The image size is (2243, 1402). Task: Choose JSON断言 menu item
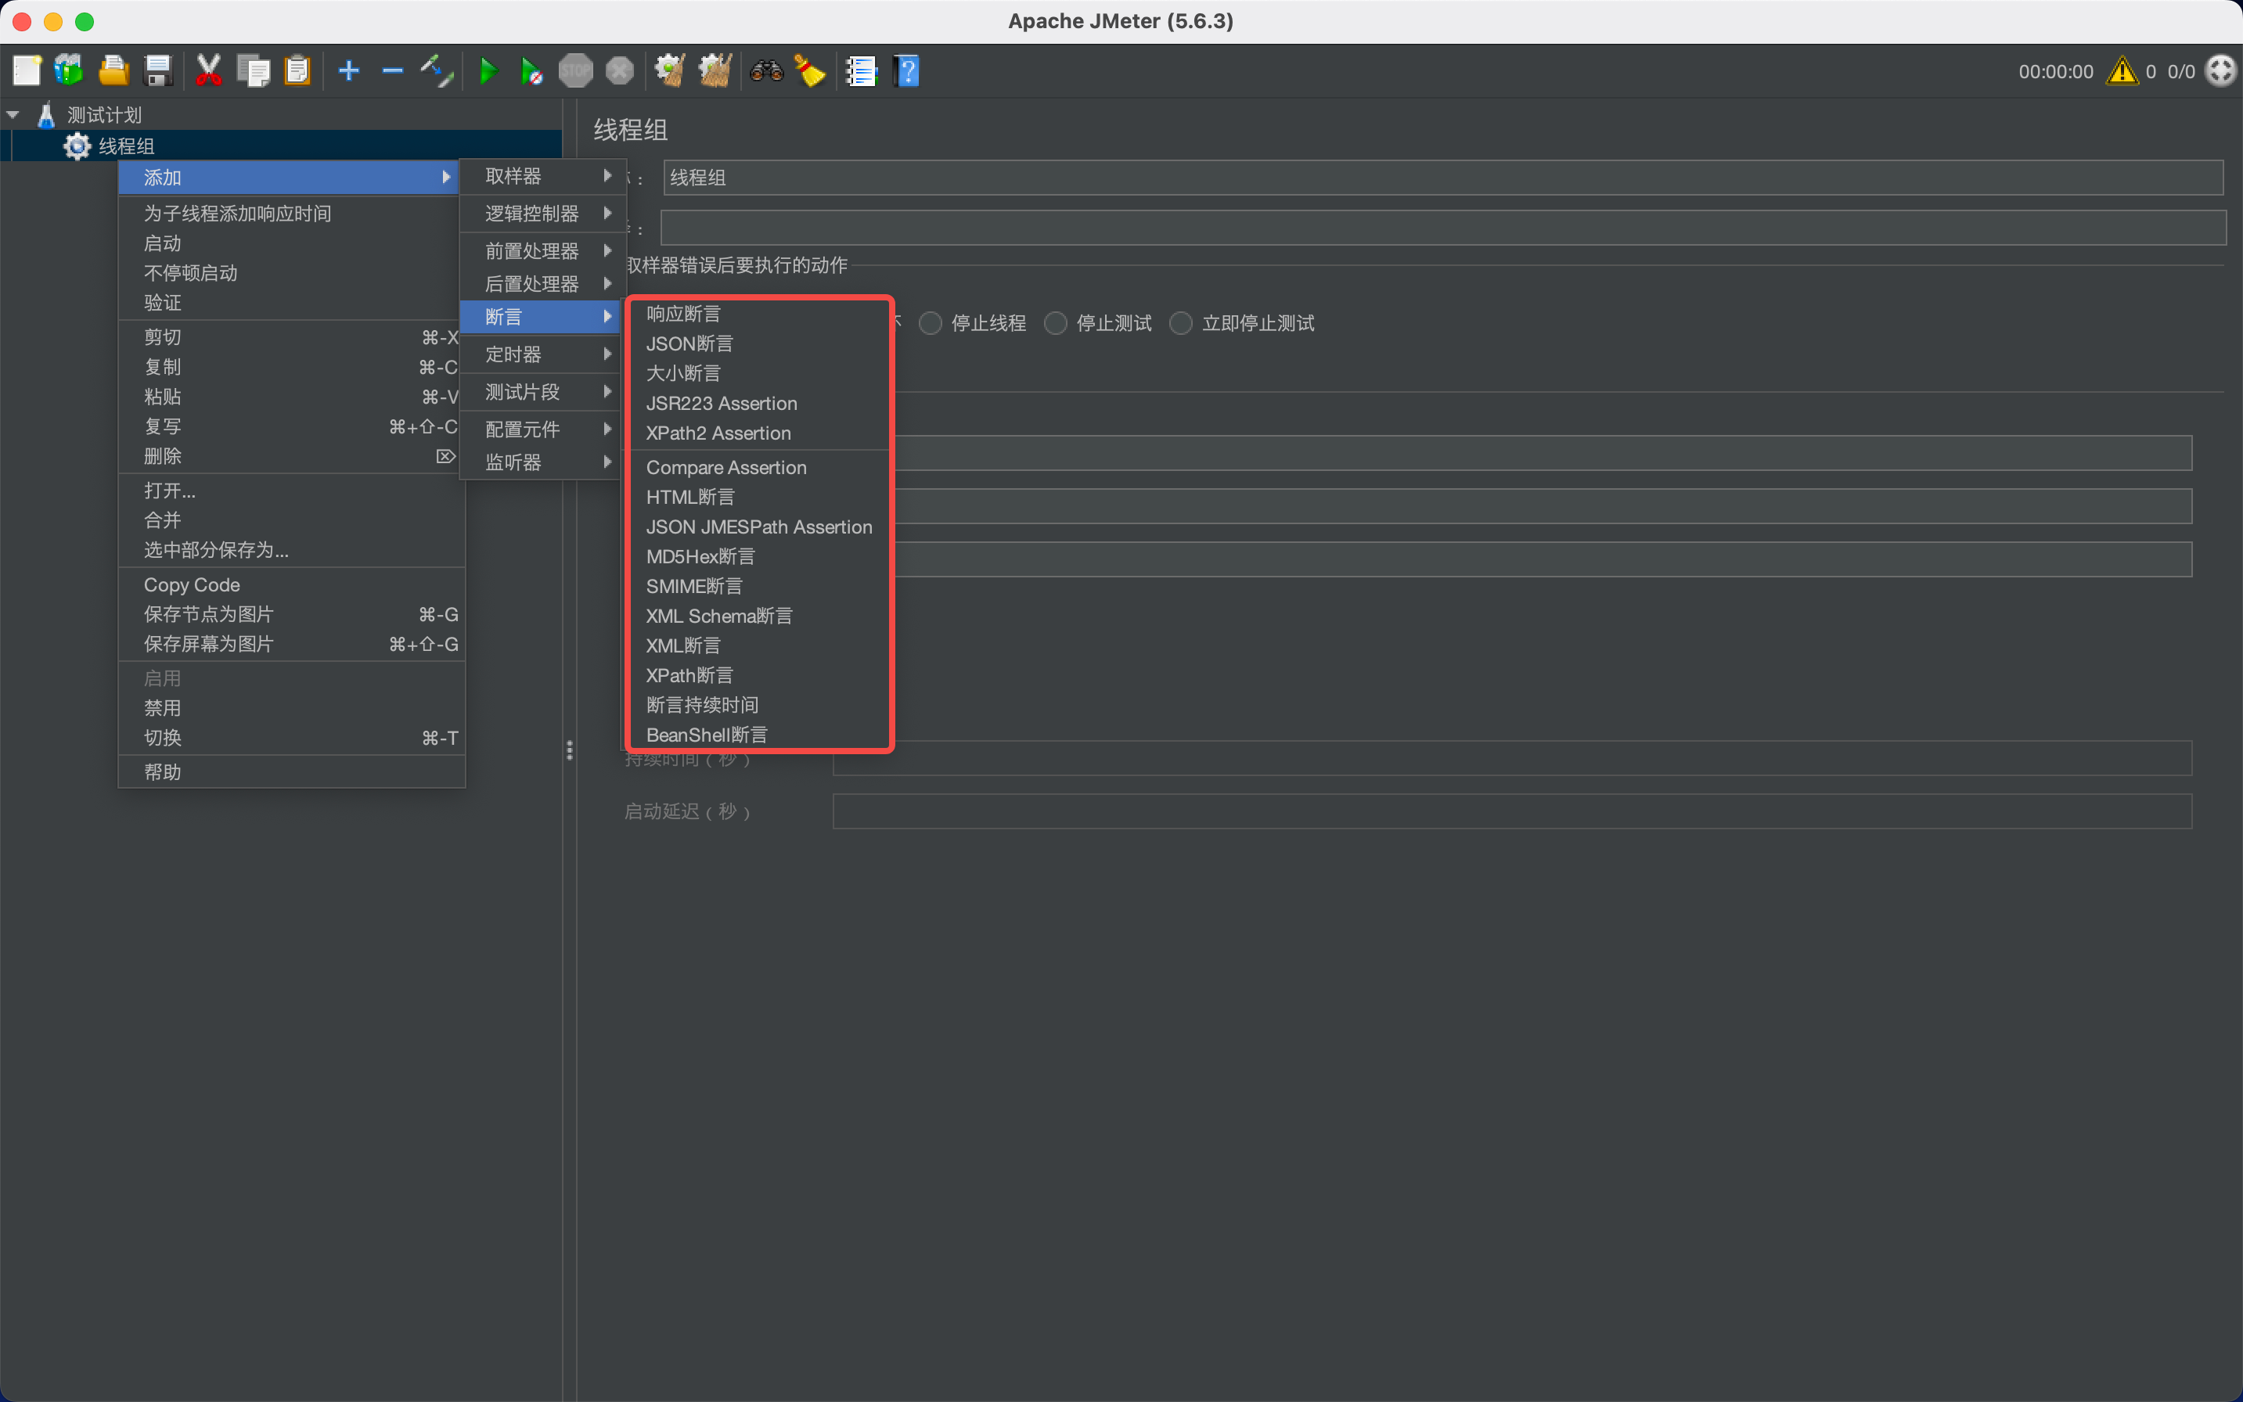759,344
